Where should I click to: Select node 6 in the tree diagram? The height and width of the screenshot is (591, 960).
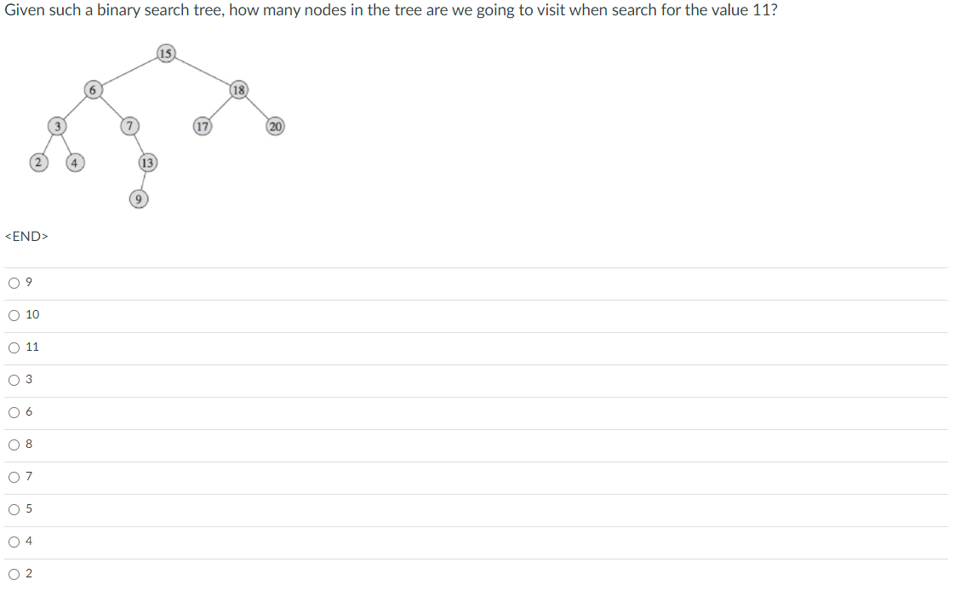pyautogui.click(x=92, y=89)
